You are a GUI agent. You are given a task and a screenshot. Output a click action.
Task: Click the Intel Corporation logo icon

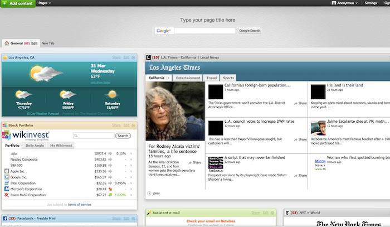click(x=7, y=183)
